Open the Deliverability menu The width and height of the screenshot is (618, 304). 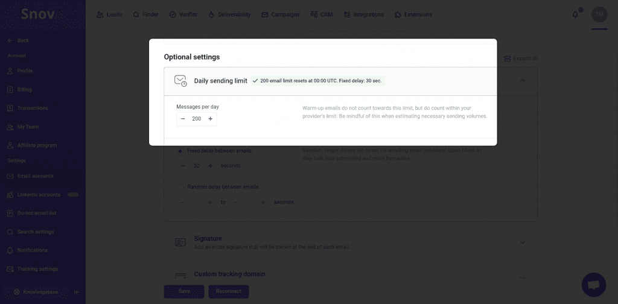[229, 14]
